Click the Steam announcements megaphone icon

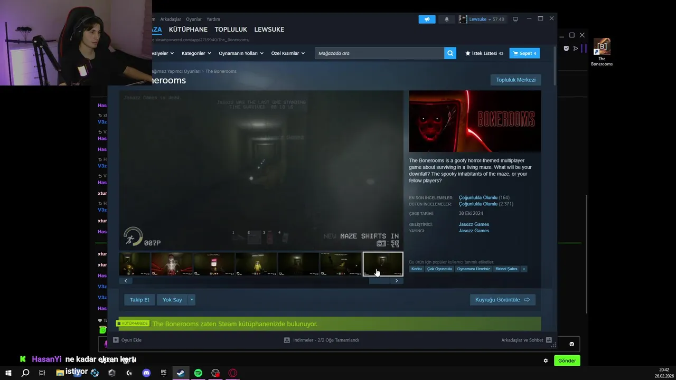pos(427,19)
